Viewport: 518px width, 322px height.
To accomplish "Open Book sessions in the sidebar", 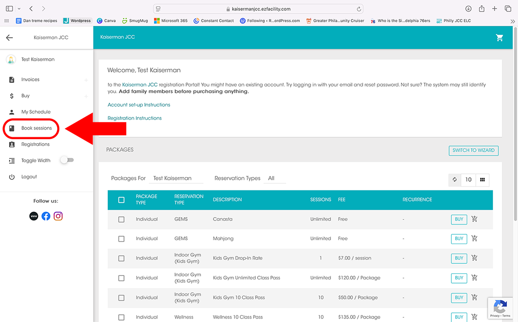I will 36,128.
